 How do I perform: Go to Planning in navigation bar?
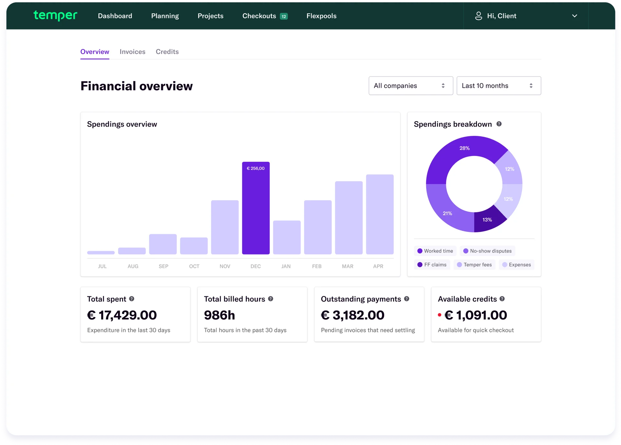(165, 16)
